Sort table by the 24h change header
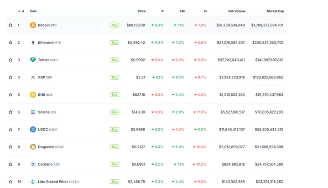 click(x=182, y=11)
